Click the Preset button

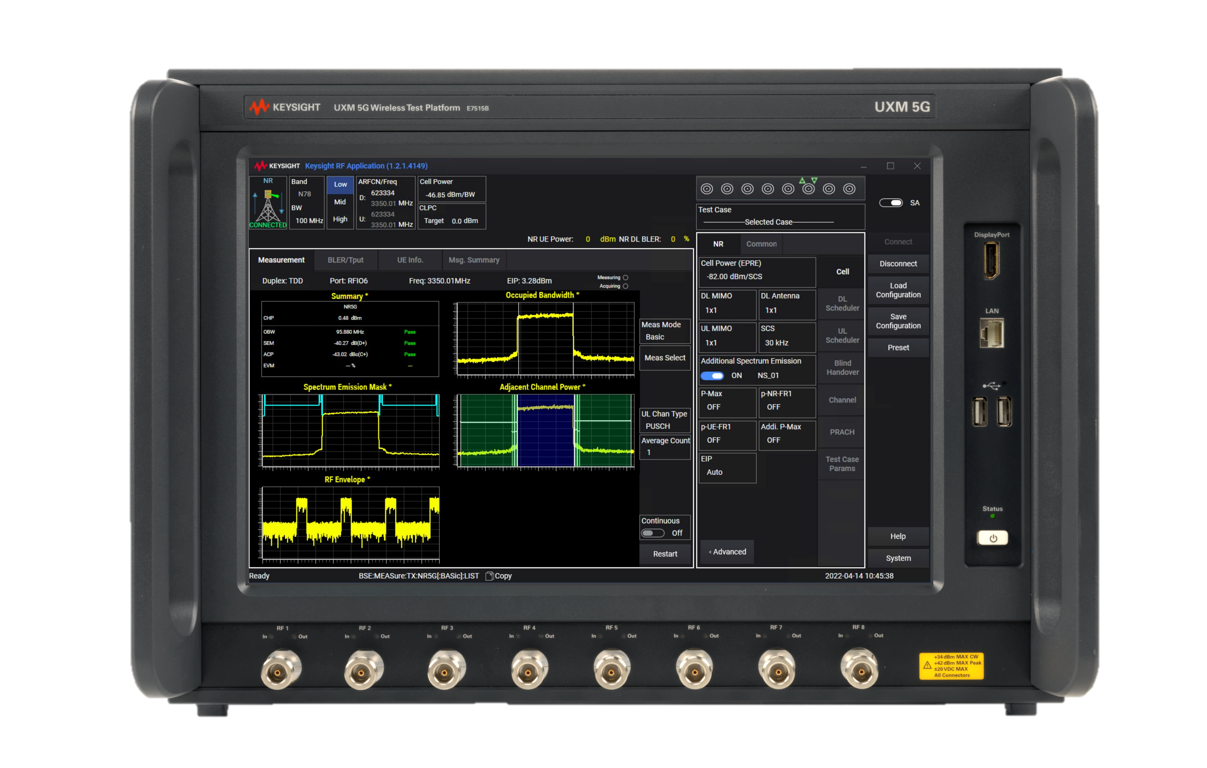click(898, 348)
